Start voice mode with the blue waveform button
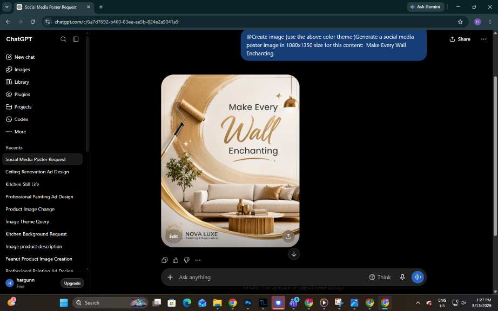Viewport: 498px width, 311px height. pyautogui.click(x=418, y=277)
